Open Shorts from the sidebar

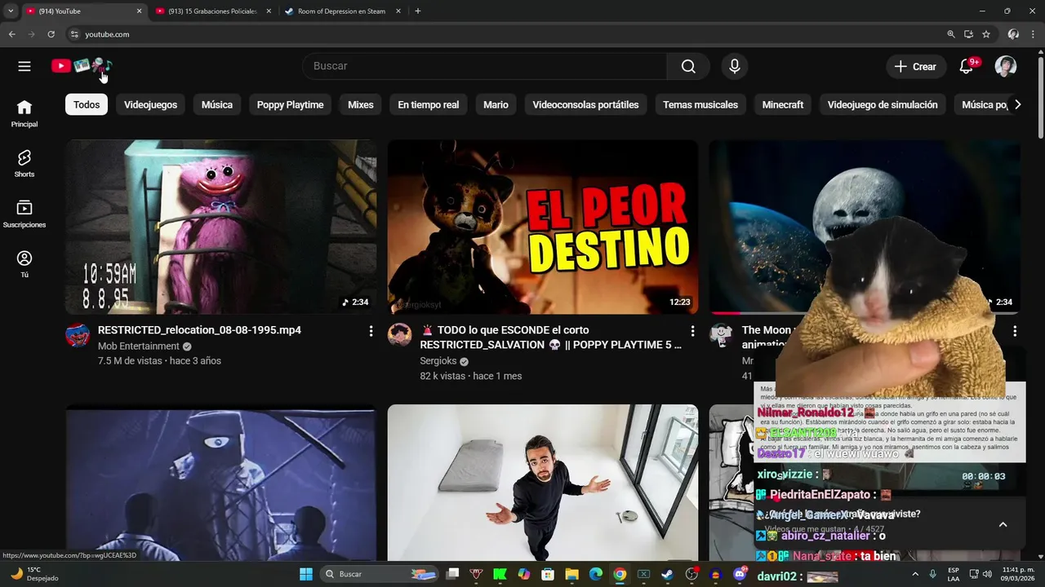pos(24,163)
